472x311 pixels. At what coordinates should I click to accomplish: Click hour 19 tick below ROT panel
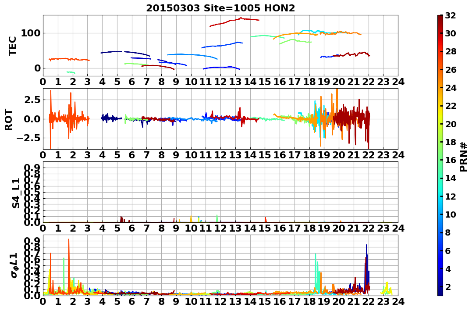click(324, 155)
